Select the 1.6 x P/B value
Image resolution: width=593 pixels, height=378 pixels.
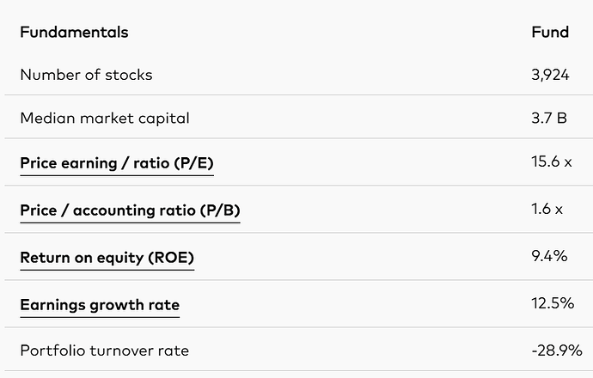click(x=547, y=209)
